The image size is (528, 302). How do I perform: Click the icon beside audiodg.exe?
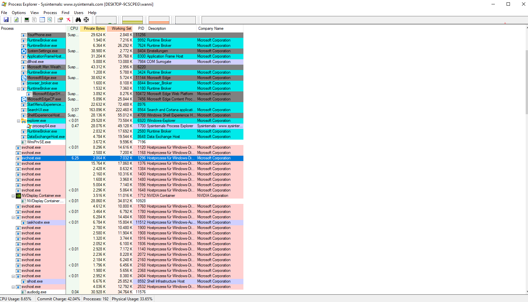pyautogui.click(x=24, y=292)
